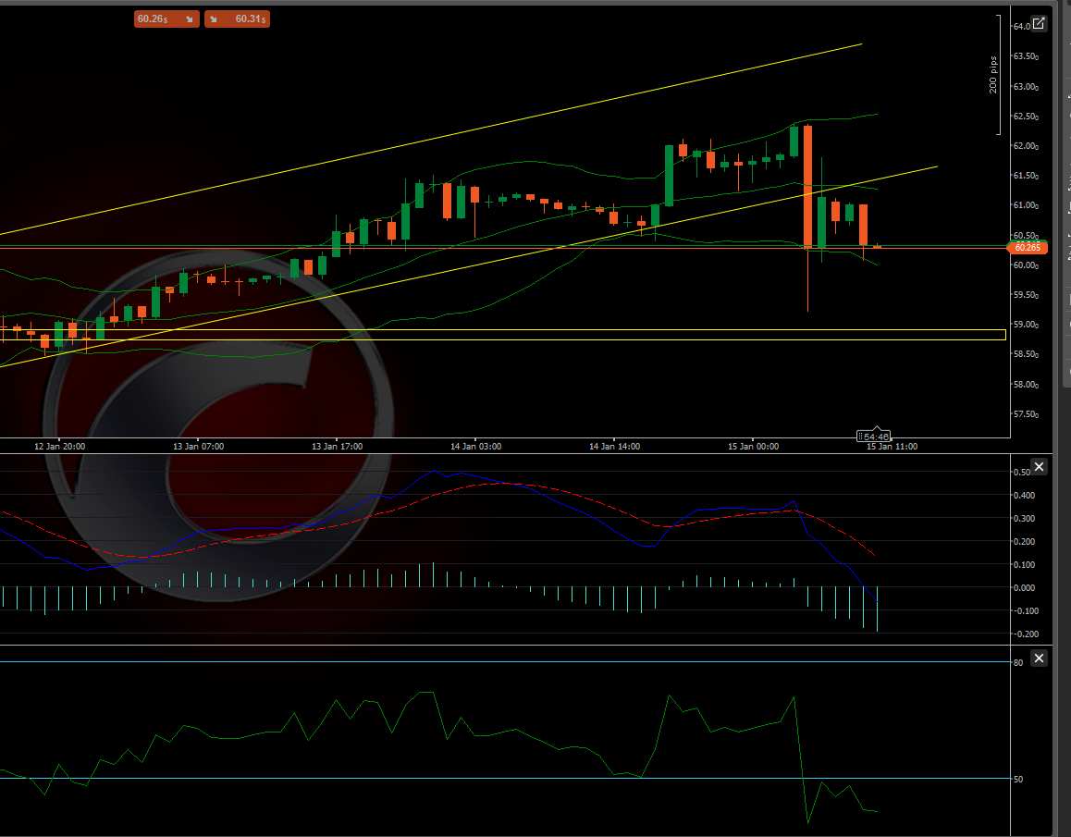Click the 14 Jan 03:00 time label
Image resolution: width=1071 pixels, height=837 pixels.
475,446
